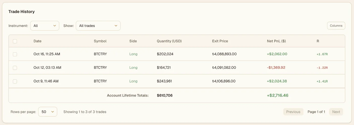Select the Oct 9, 11:46 AM date cell
The width and height of the screenshot is (354, 125).
click(46, 81)
